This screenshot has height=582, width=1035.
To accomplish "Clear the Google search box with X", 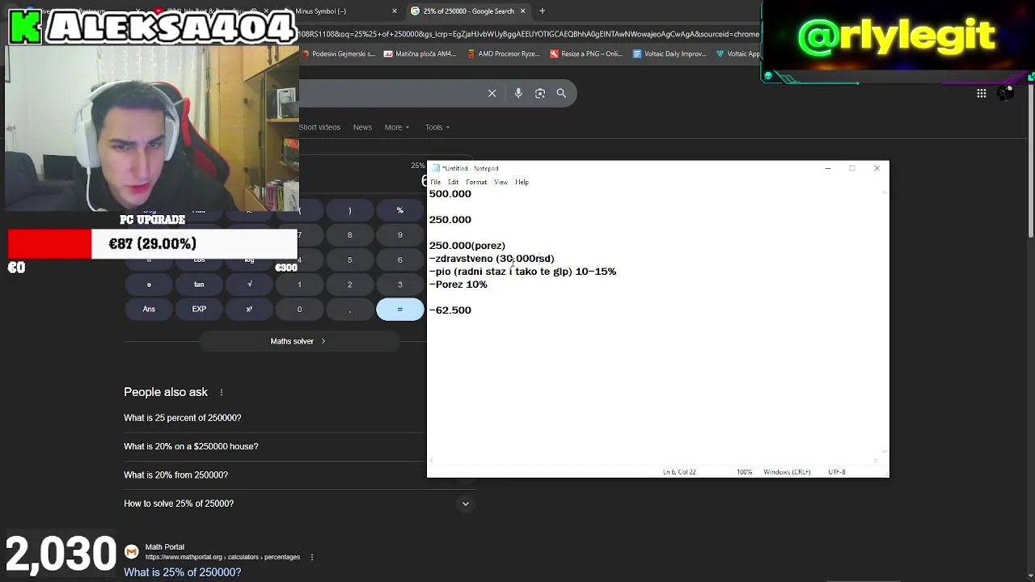I will (492, 93).
